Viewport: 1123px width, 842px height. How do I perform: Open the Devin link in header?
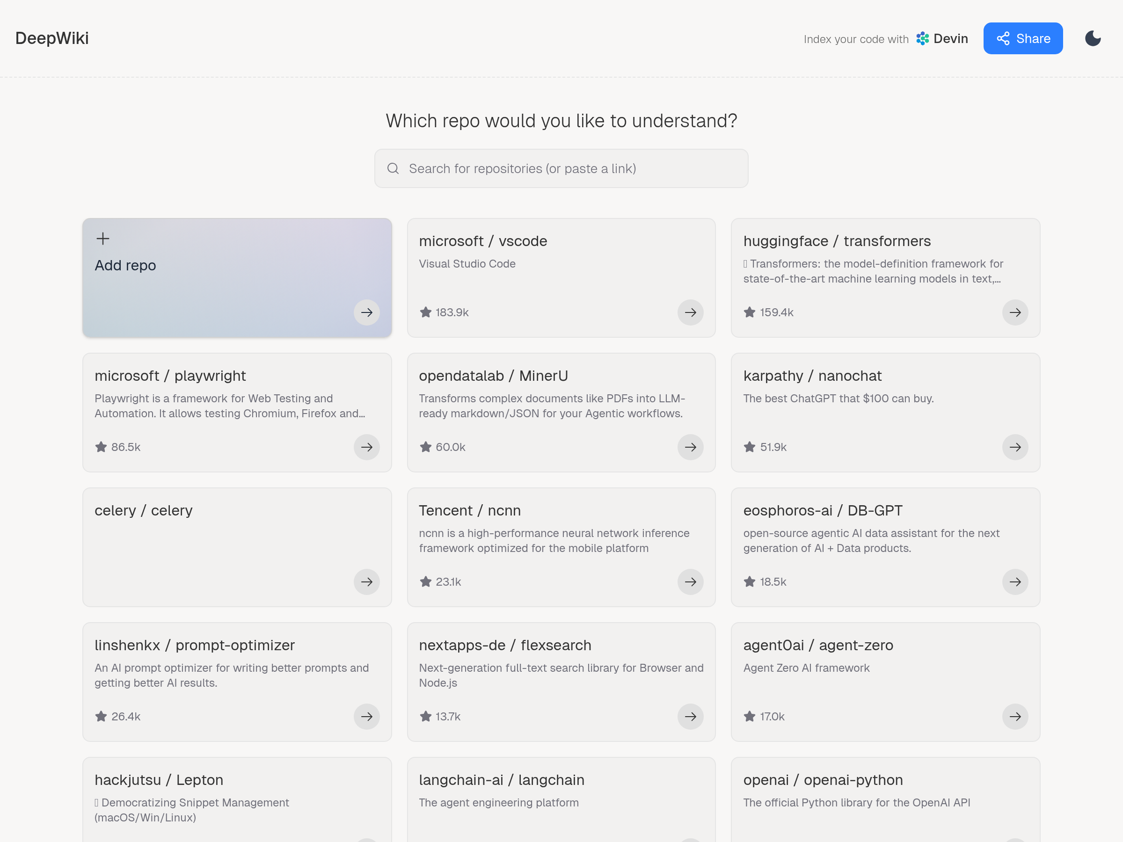(x=942, y=38)
